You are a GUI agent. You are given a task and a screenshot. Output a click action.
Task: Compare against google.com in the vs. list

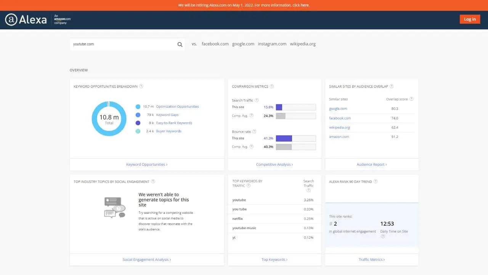click(x=243, y=44)
